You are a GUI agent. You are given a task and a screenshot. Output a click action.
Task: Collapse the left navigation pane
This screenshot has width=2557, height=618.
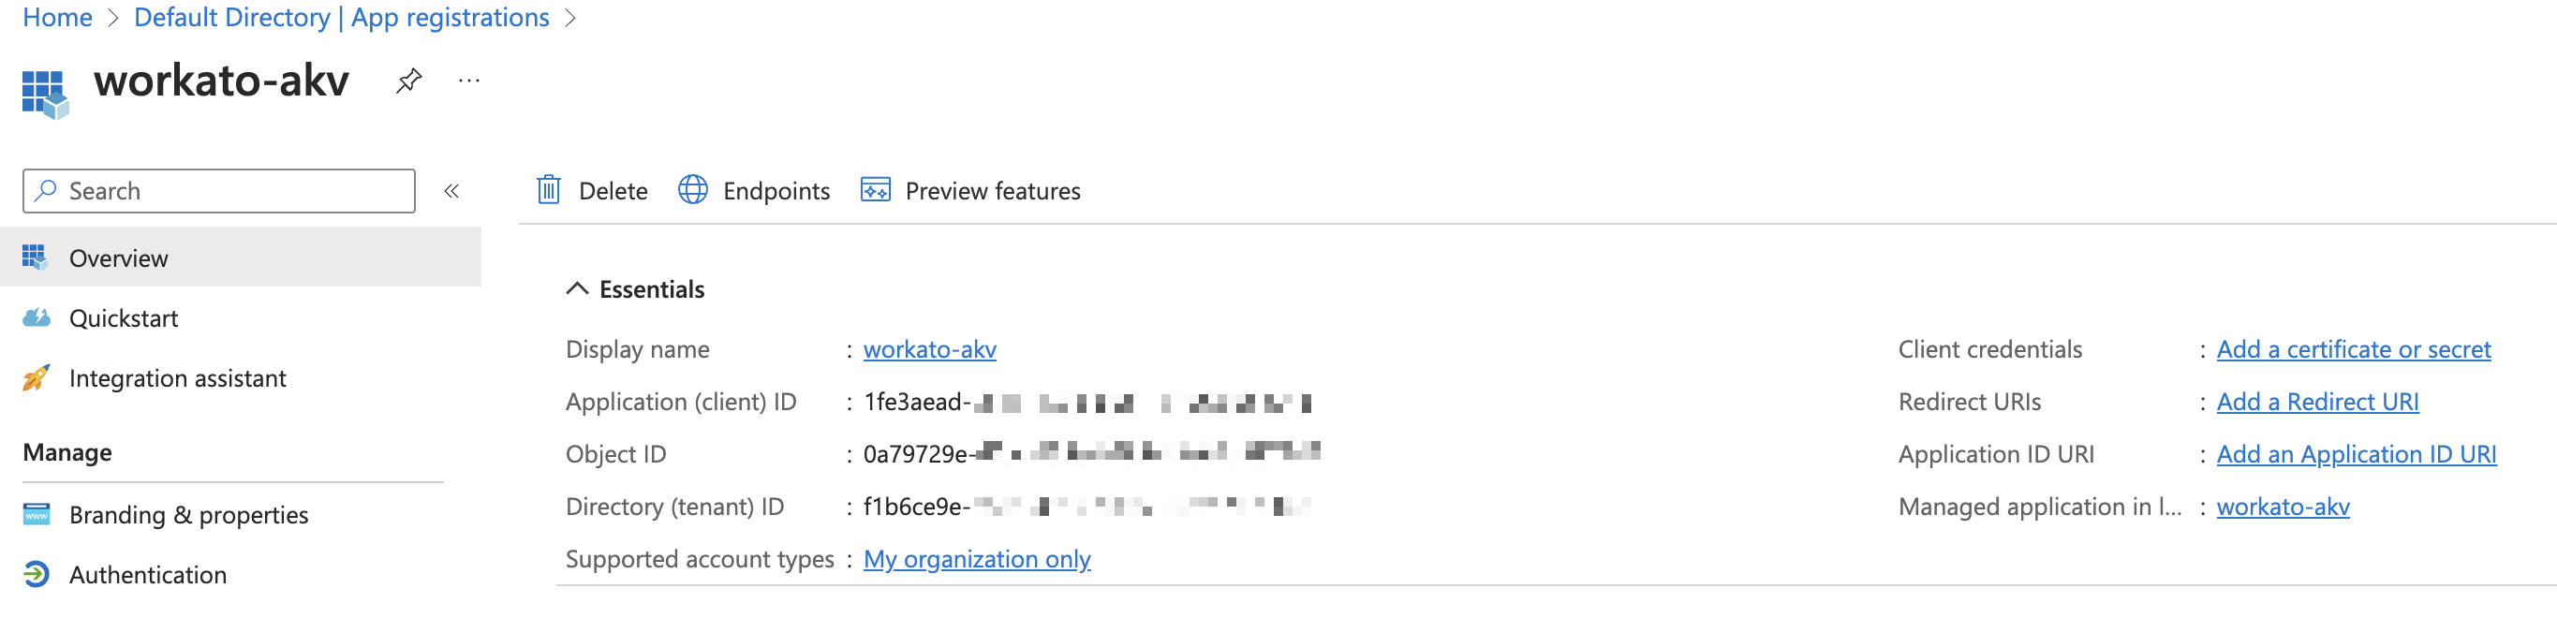(452, 190)
